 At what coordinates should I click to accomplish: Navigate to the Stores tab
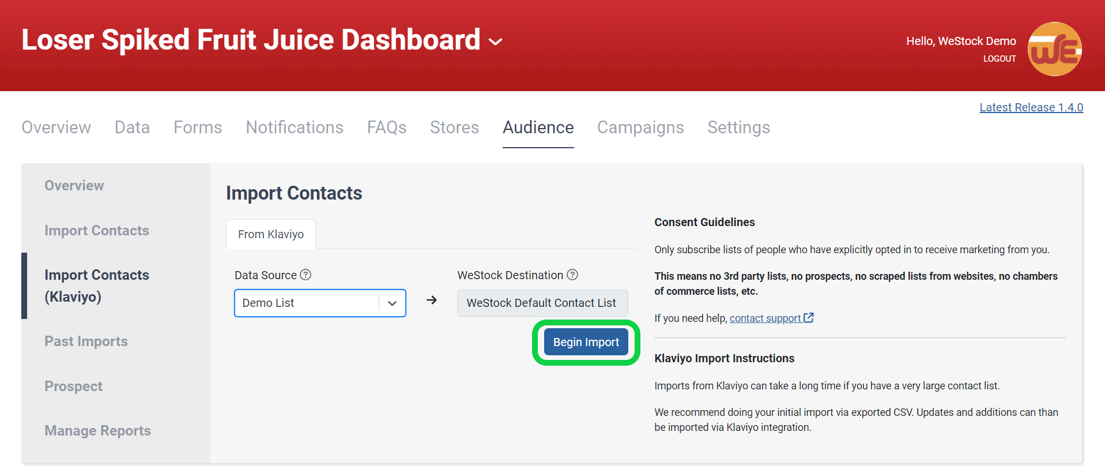point(454,127)
